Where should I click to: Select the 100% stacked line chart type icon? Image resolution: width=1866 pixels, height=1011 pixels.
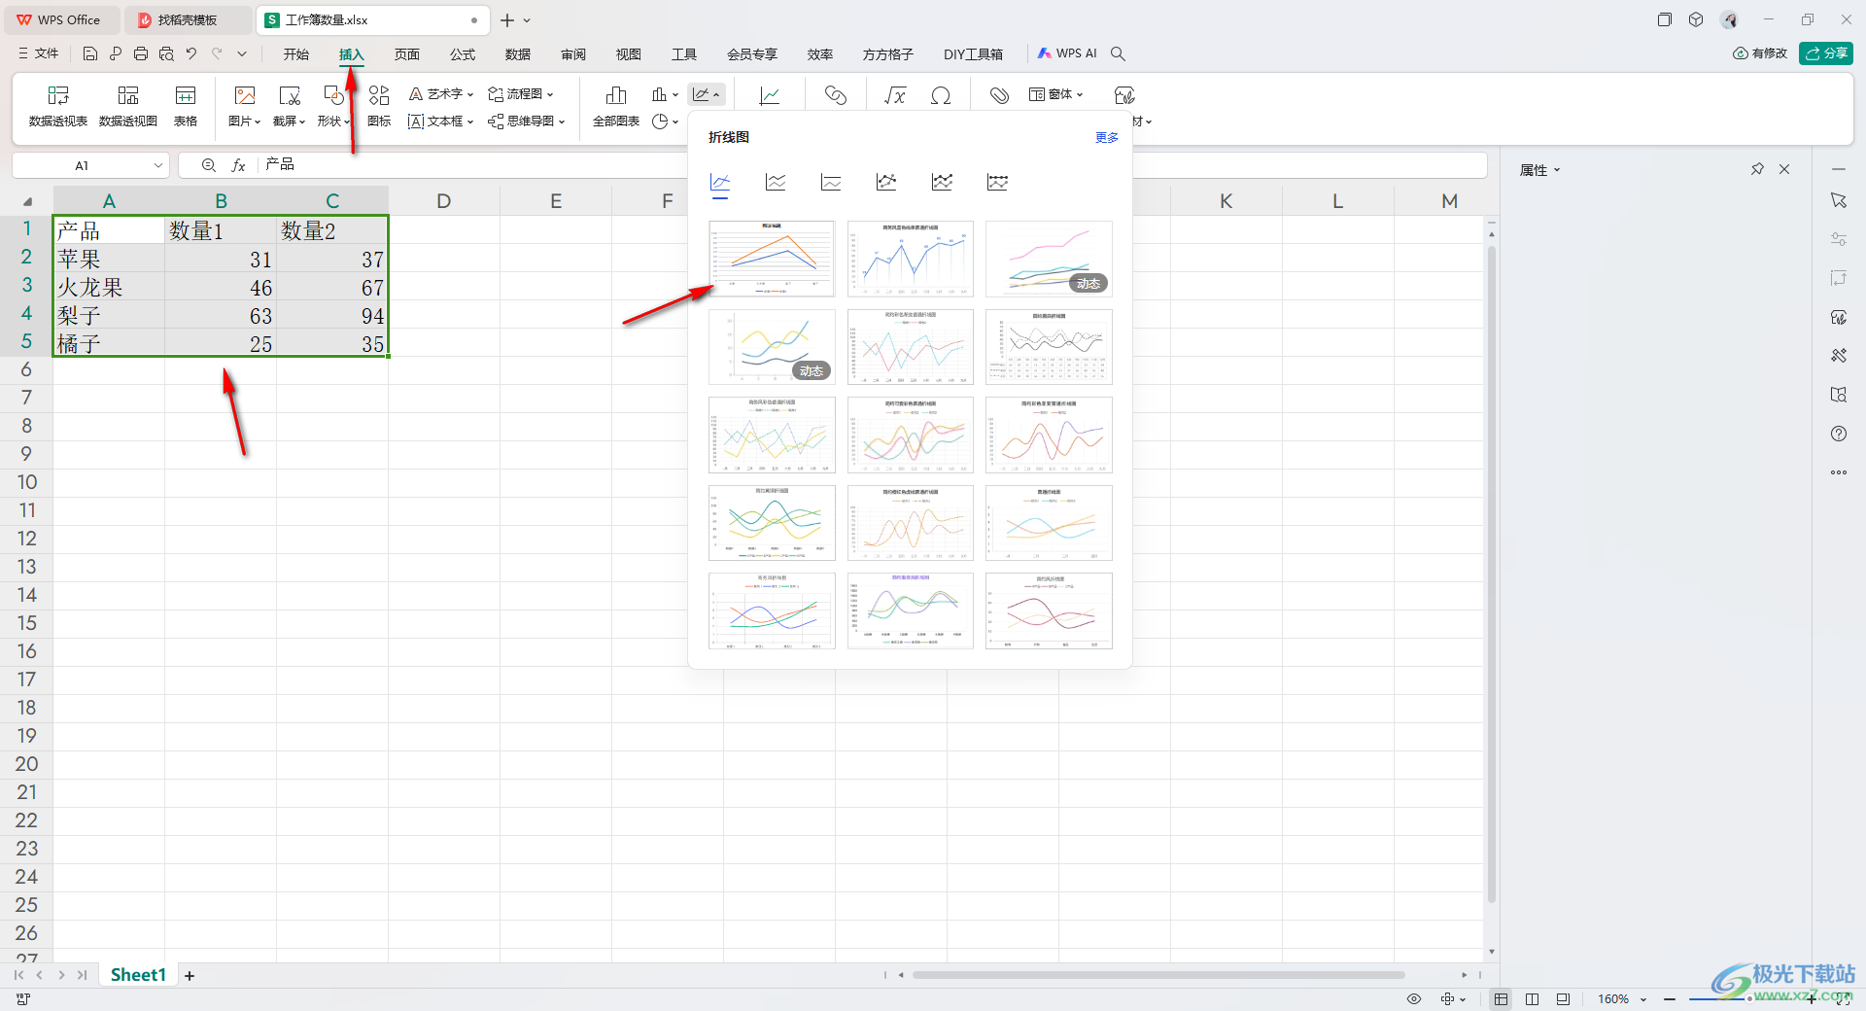coord(831,182)
